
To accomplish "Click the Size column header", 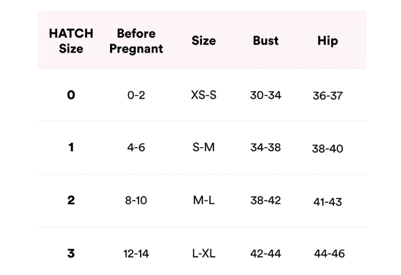I will [x=203, y=41].
